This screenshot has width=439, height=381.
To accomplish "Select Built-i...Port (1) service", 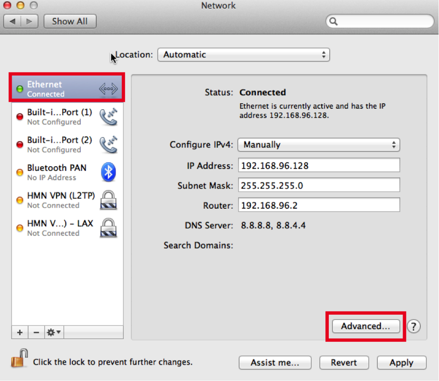I will pos(67,116).
